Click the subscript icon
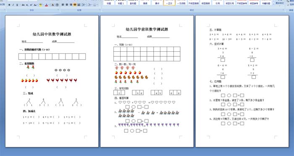 [27, 5]
